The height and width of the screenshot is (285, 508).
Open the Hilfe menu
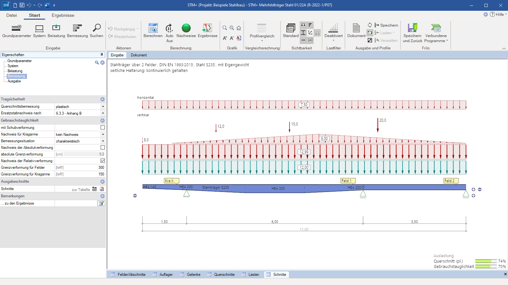(x=498, y=15)
